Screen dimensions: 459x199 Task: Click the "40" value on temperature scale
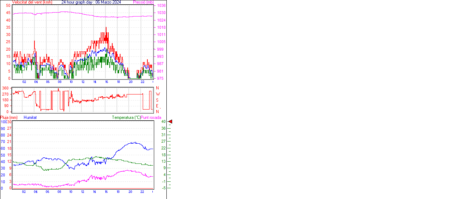tap(164, 122)
